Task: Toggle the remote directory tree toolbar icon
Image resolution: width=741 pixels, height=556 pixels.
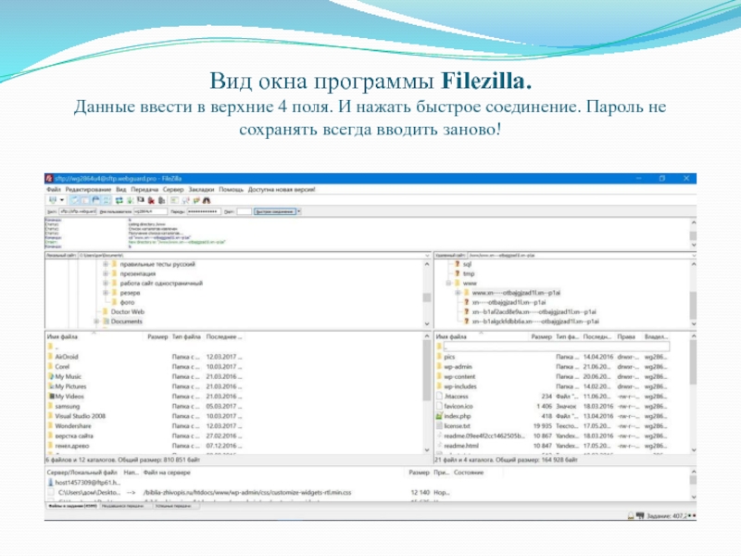Action: pyautogui.click(x=96, y=200)
